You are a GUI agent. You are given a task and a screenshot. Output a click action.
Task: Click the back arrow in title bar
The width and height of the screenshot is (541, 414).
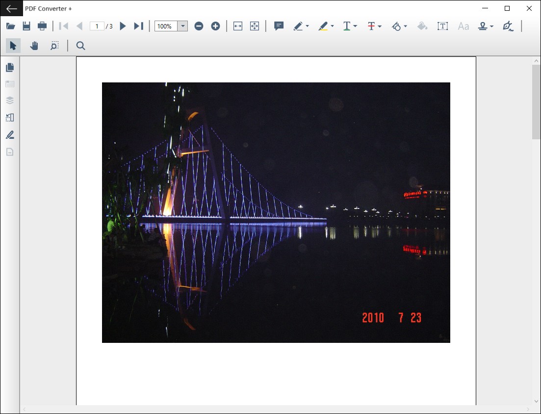[12, 8]
